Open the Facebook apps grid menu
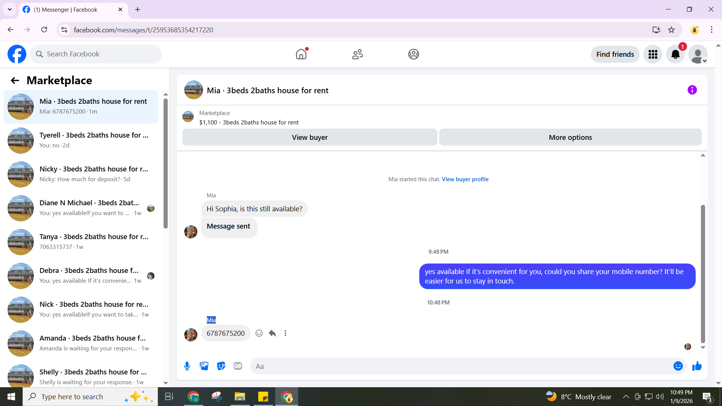This screenshot has height=406, width=722. (653, 55)
